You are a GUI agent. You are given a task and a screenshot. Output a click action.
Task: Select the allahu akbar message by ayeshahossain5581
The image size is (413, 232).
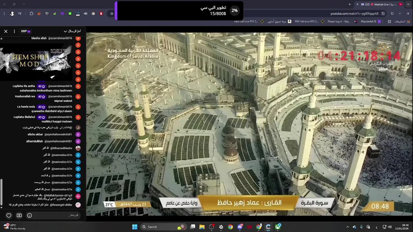coord(50,134)
